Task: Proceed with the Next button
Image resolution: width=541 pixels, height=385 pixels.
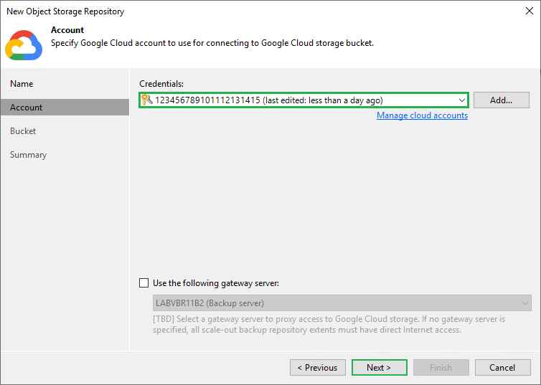Action: coord(379,368)
